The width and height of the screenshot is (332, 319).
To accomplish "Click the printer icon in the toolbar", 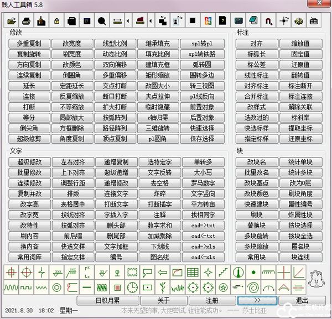I will tap(27, 21).
